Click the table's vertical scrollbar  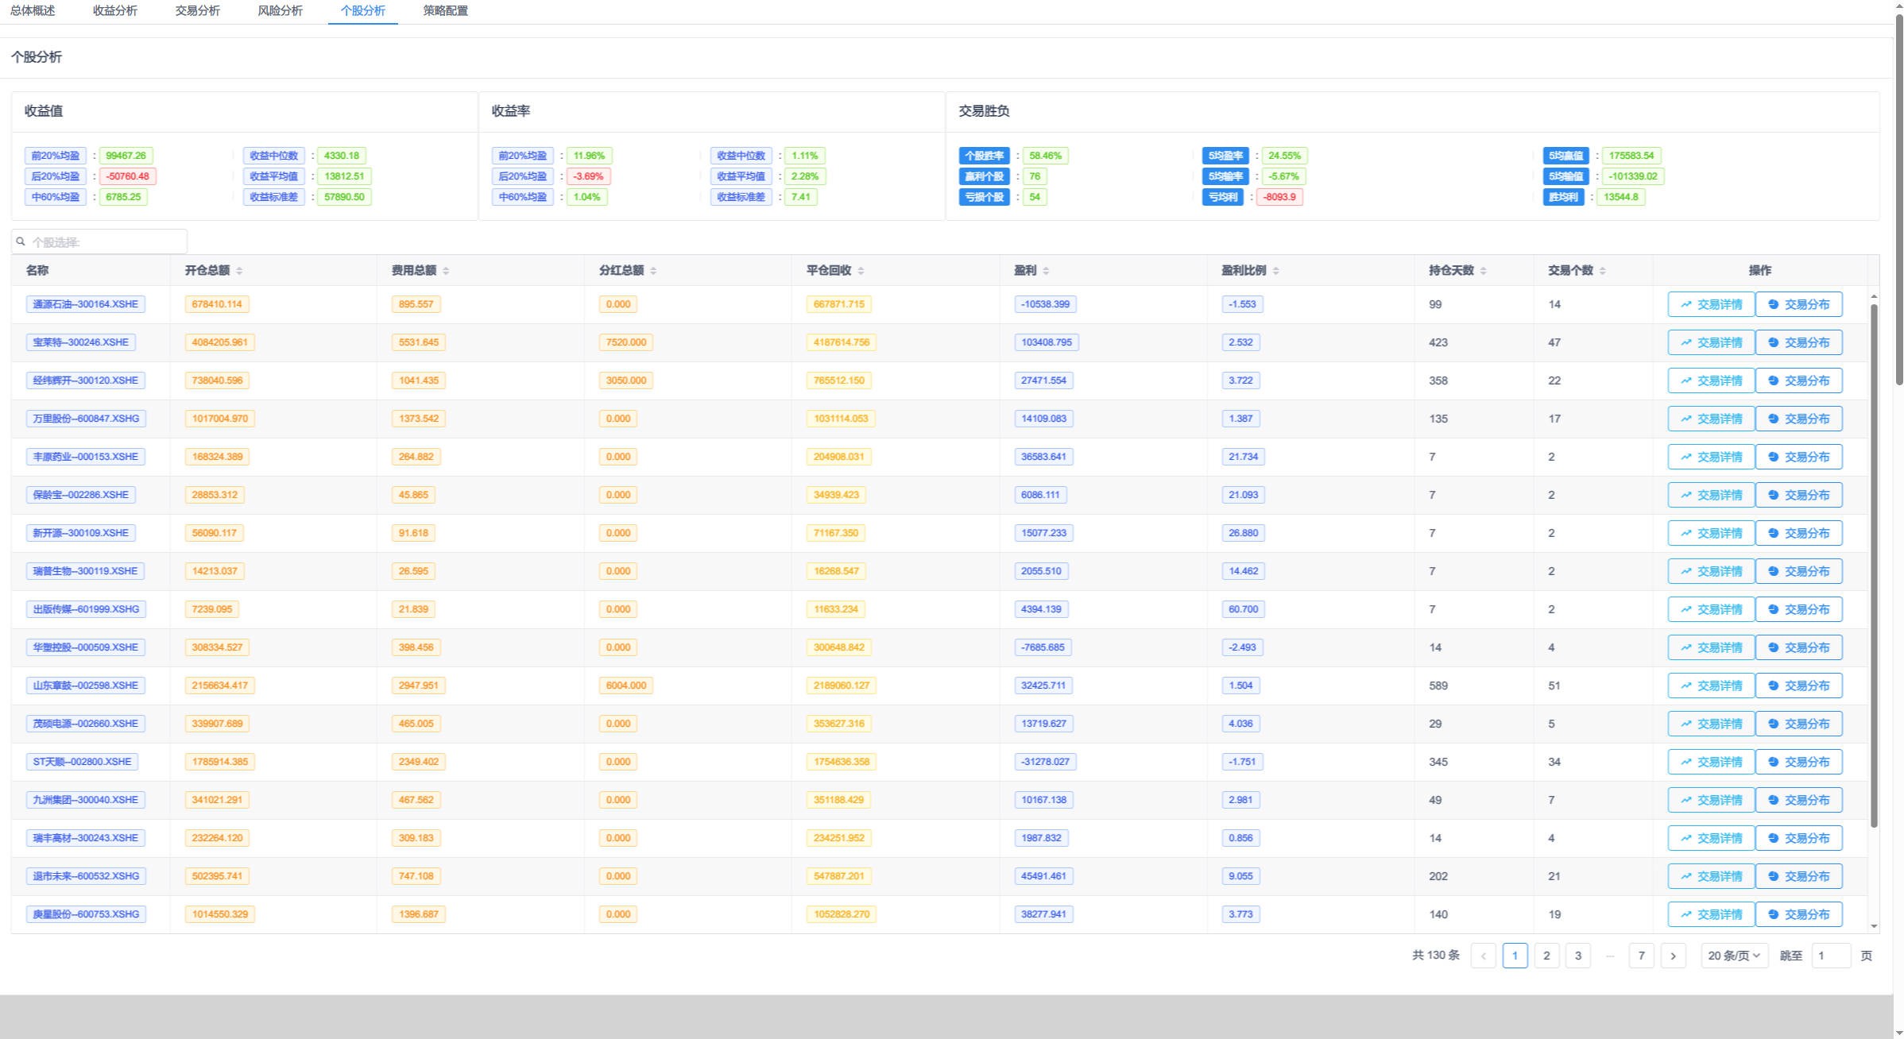(1874, 564)
